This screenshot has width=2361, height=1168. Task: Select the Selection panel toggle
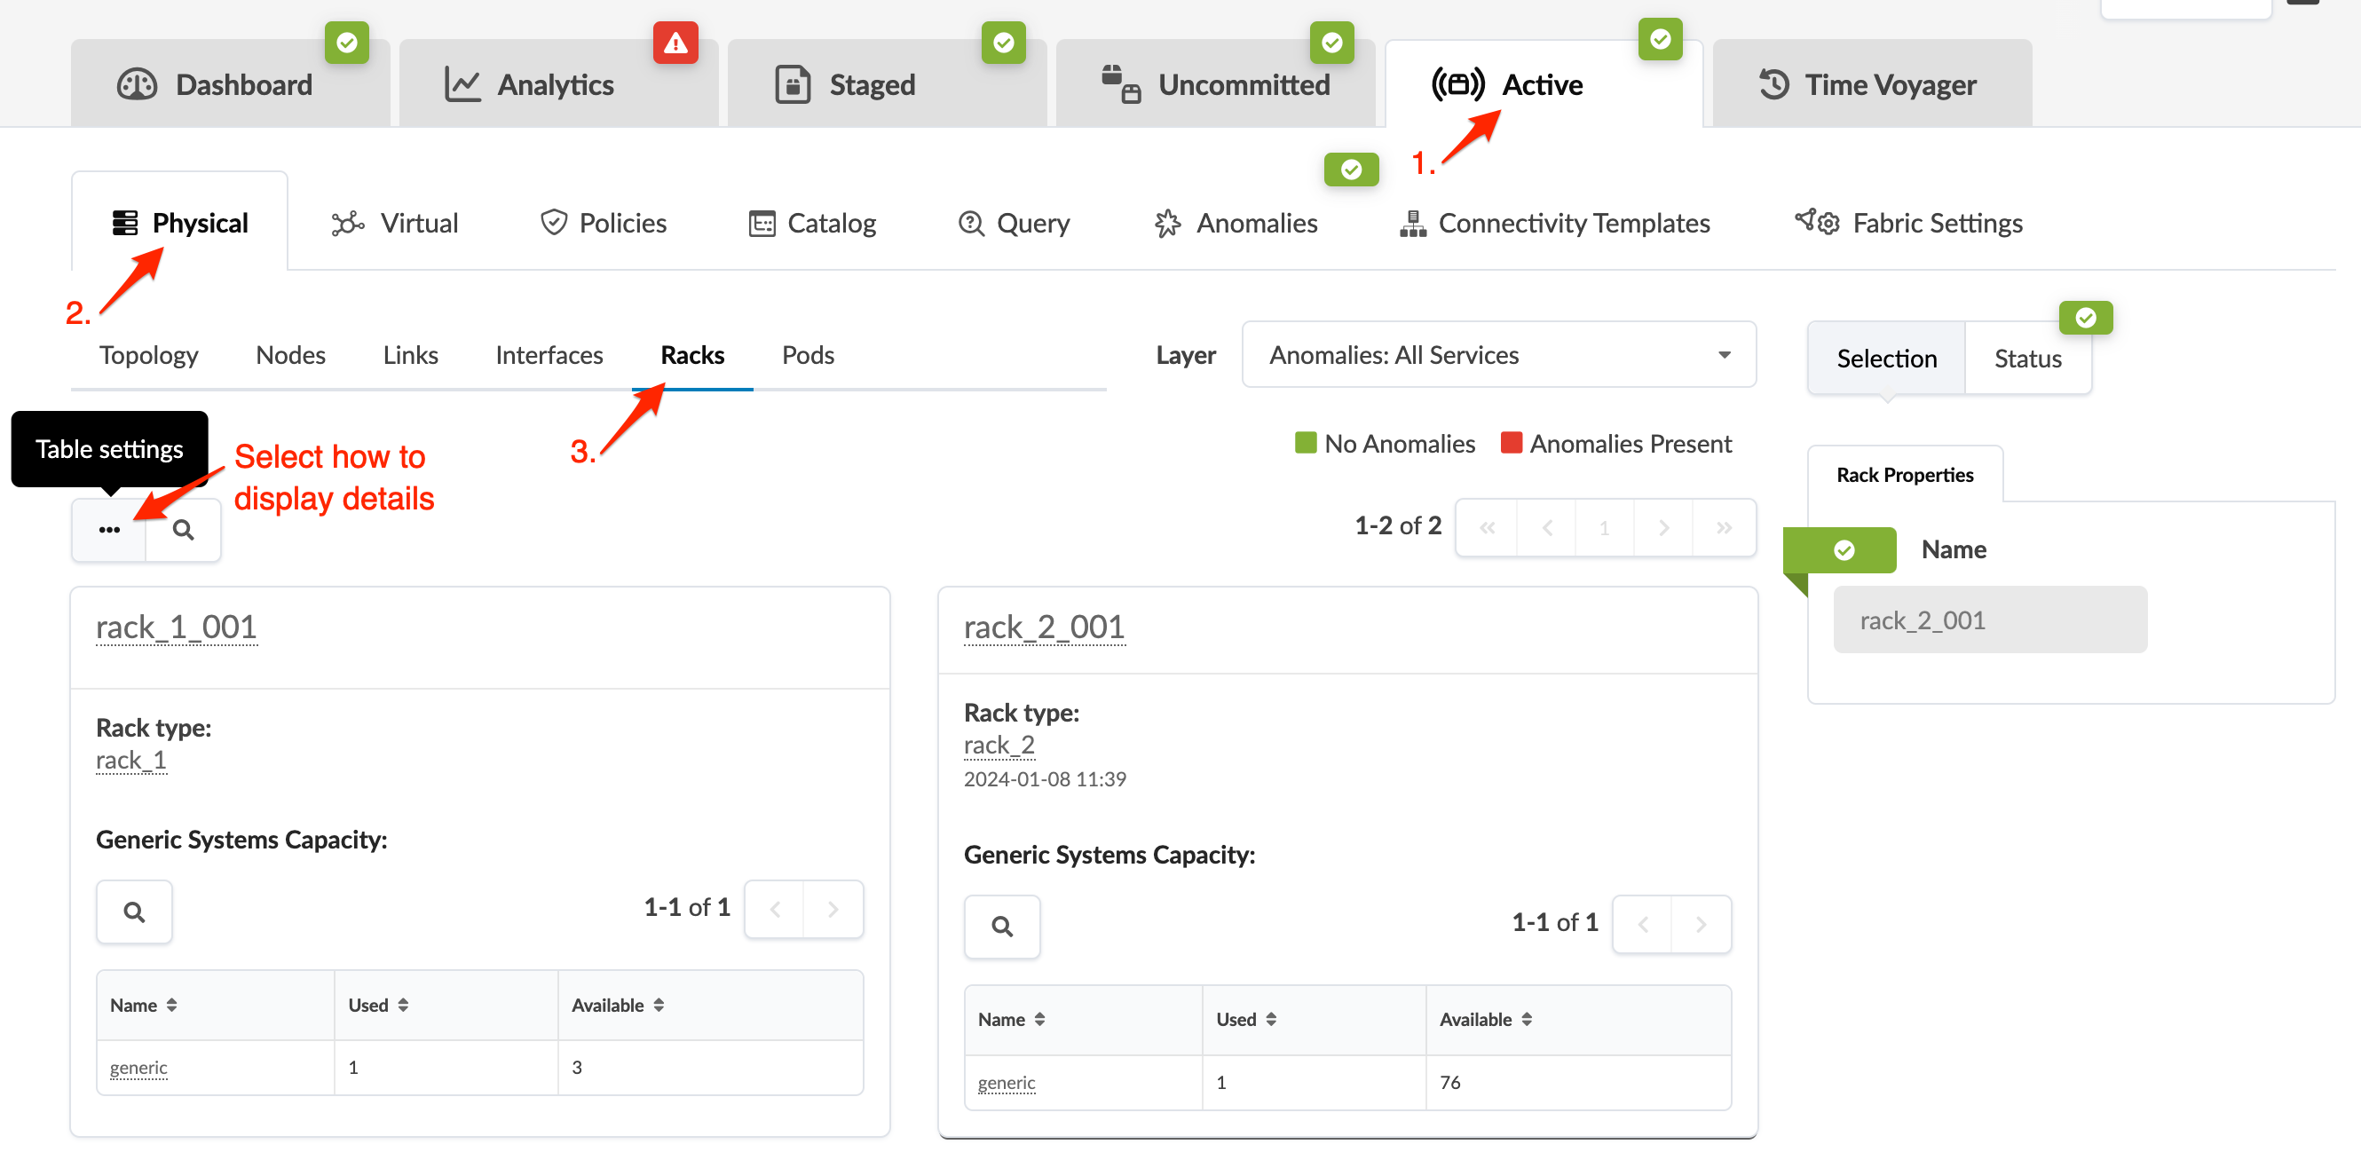[1885, 359]
